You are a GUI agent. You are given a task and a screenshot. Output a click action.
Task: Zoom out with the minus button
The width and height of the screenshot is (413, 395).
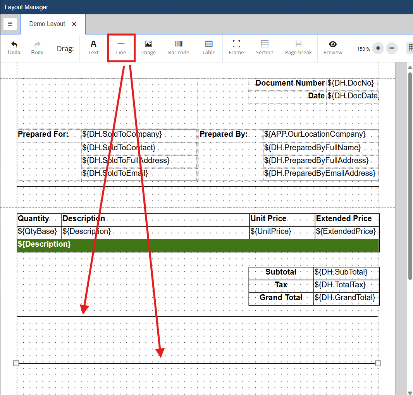pos(392,48)
